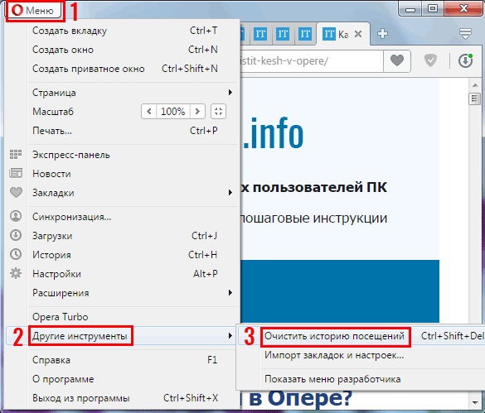The width and height of the screenshot is (485, 413).
Task: Click the Загрузки download arrow icon
Action: [16, 235]
